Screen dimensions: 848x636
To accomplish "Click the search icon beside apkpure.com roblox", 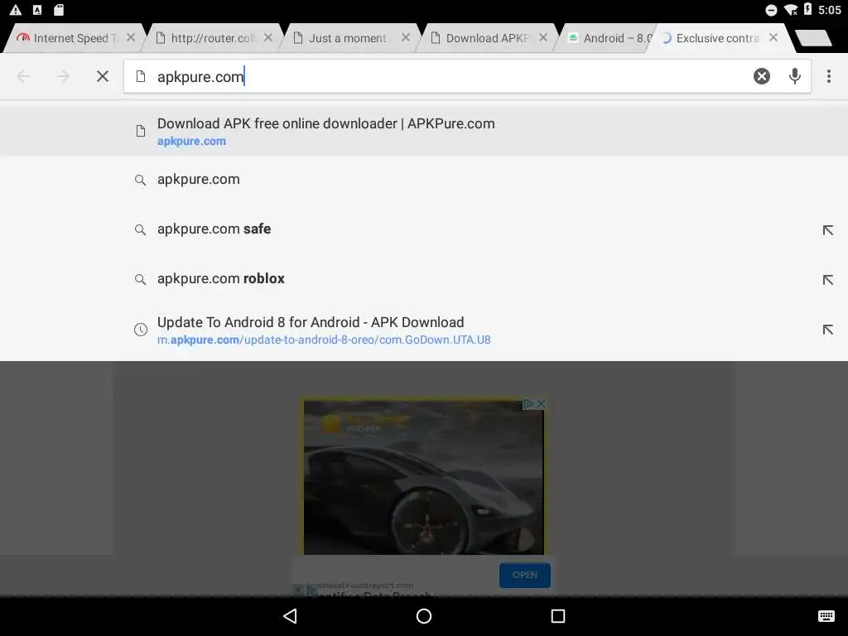I will point(140,280).
